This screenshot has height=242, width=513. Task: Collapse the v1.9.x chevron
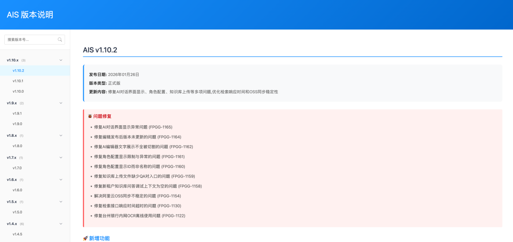(x=60, y=103)
